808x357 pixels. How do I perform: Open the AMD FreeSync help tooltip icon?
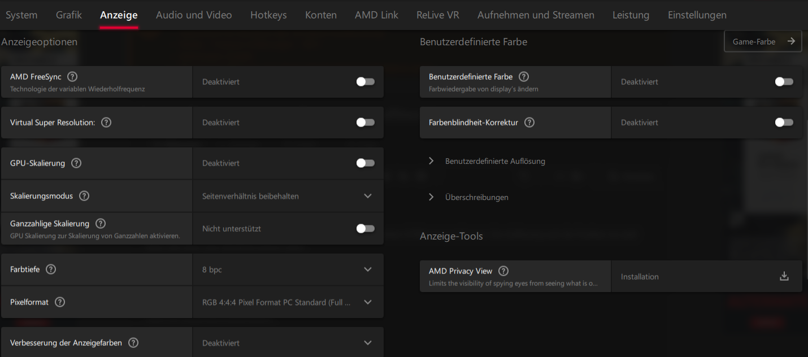tap(72, 76)
